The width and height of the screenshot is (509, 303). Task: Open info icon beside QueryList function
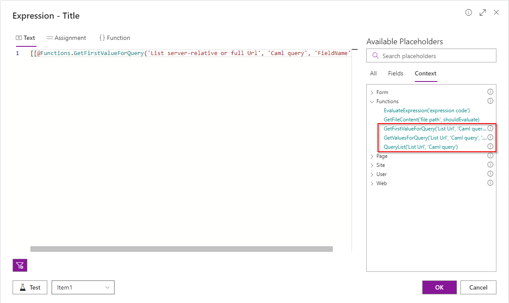[x=490, y=146]
